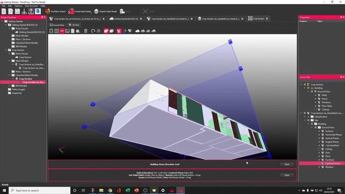Click the building story elevation icon
This screenshot has width=345, height=194.
99,31
